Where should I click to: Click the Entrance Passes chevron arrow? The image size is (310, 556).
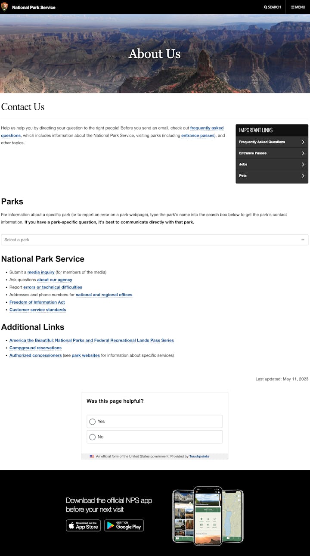(303, 153)
